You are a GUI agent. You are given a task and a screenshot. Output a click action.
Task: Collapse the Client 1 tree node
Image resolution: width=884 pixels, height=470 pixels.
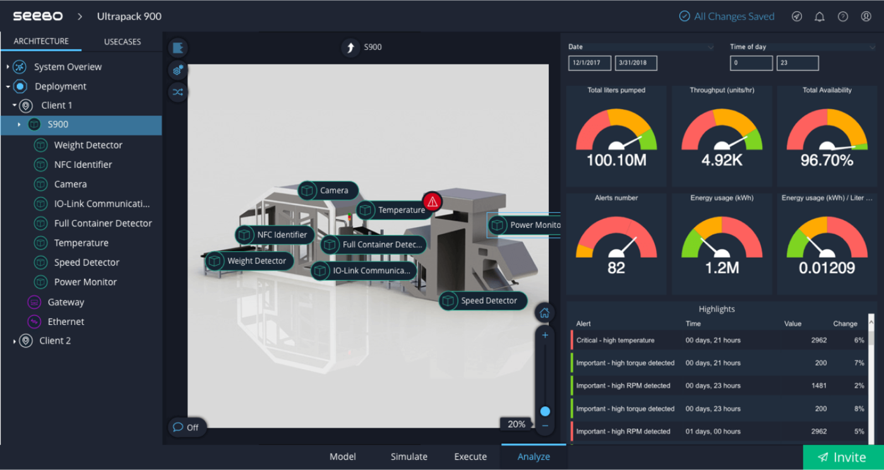(x=14, y=105)
